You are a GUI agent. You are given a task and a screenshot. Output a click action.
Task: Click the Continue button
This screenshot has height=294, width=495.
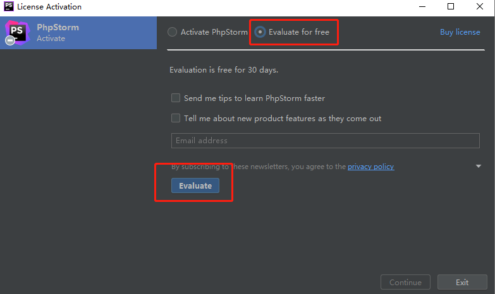[405, 283]
